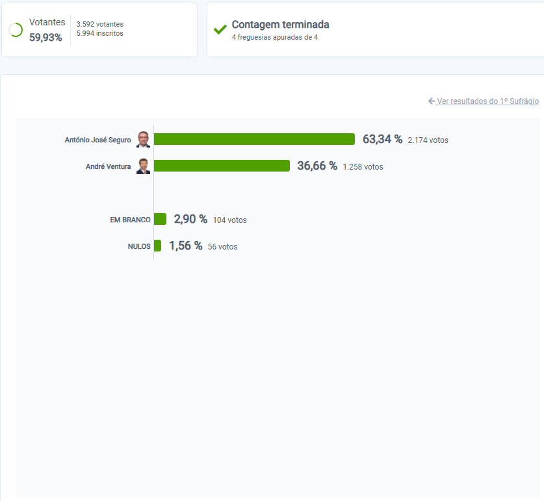544x501 pixels.
Task: Select the 4 freguesias apuradas text
Action: tap(275, 37)
